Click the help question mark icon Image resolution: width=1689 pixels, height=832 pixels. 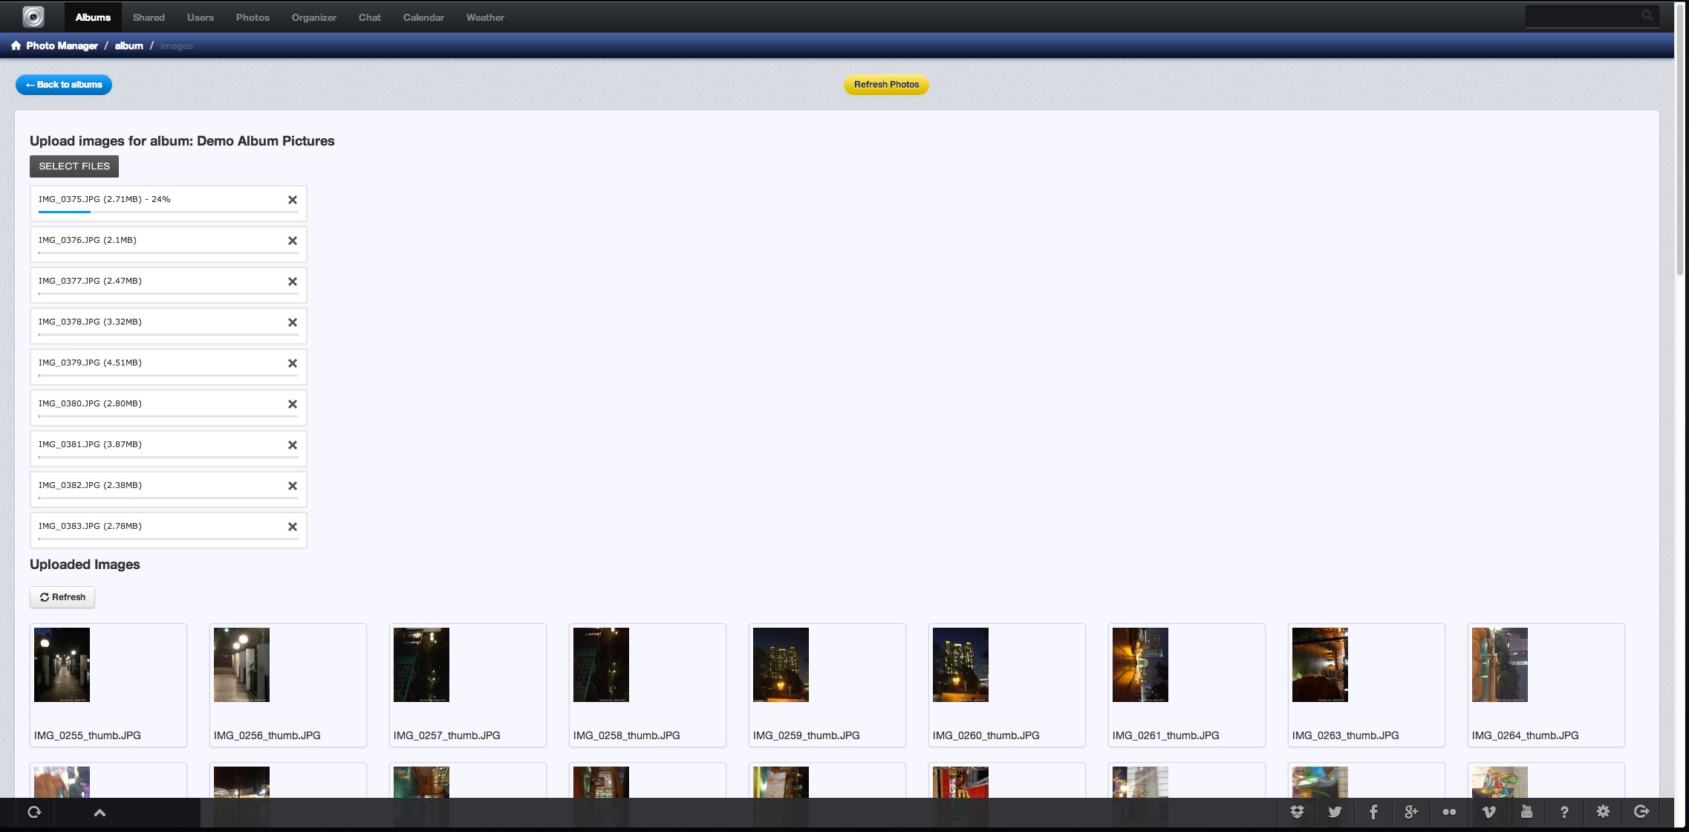(1564, 812)
